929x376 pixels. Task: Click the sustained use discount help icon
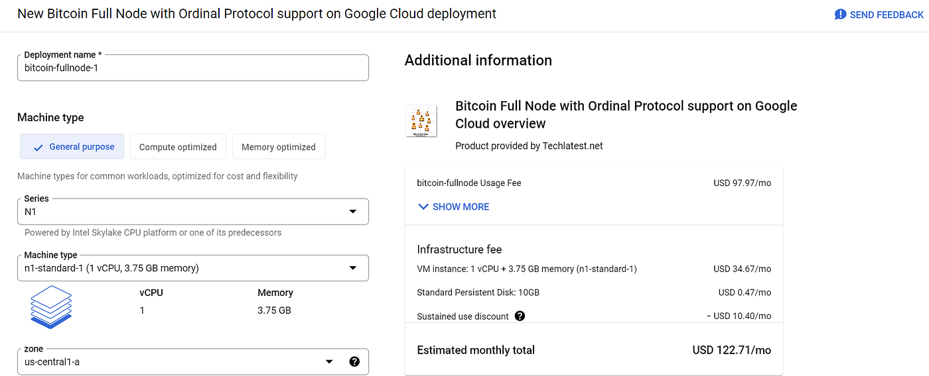pos(520,316)
